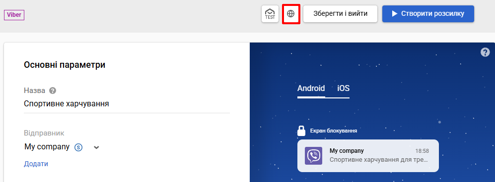Expand the Відправник dropdown chevron
The image size is (495, 182).
point(97,147)
